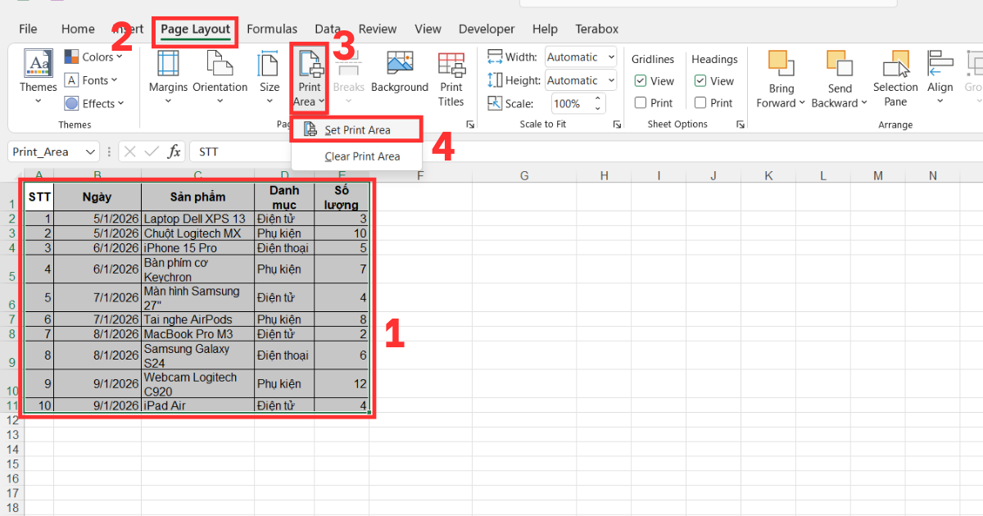The image size is (983, 516).
Task: Click Send Backward icon
Action: coord(840,64)
